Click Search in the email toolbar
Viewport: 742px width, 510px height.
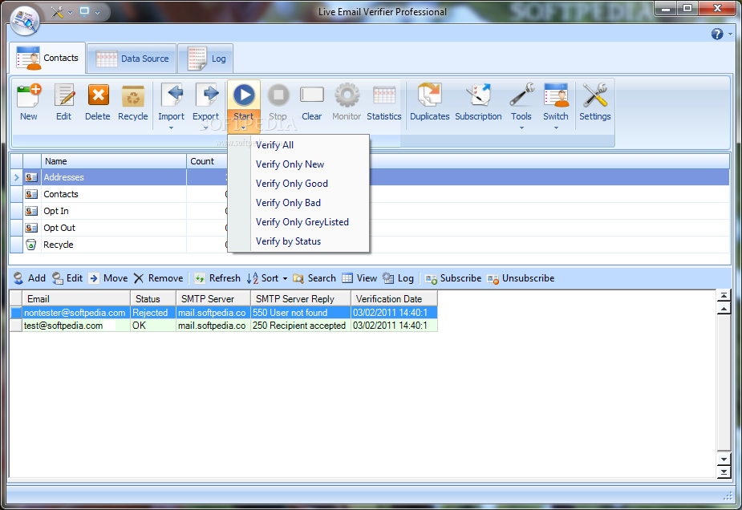314,278
